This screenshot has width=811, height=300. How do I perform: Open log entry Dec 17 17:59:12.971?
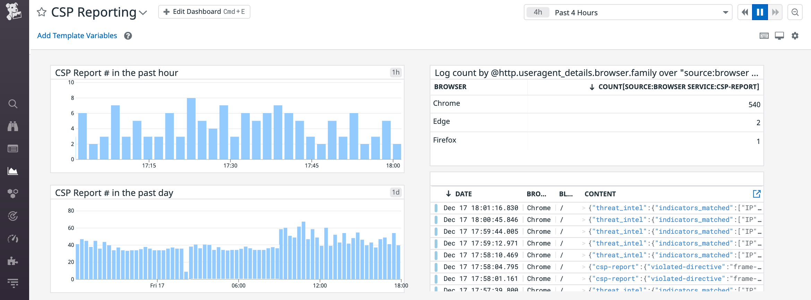[597, 243]
